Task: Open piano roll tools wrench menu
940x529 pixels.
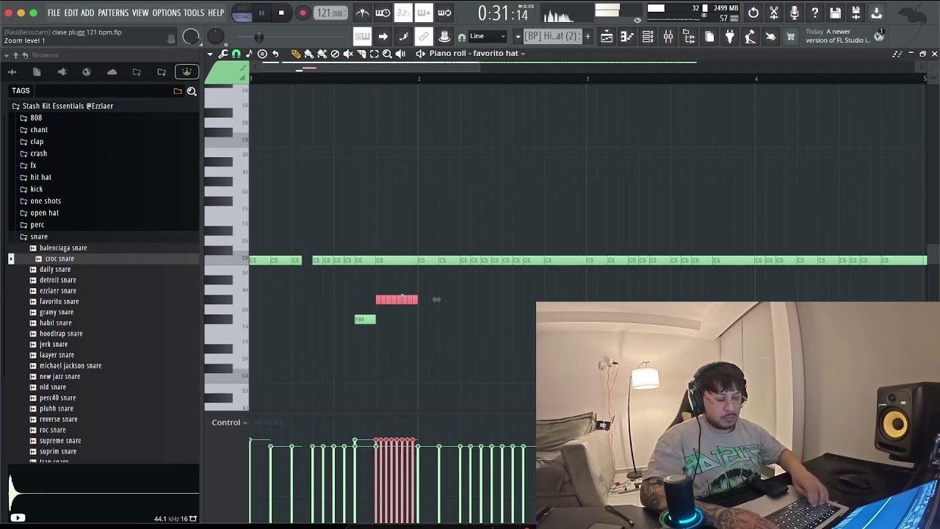Action: (223, 54)
